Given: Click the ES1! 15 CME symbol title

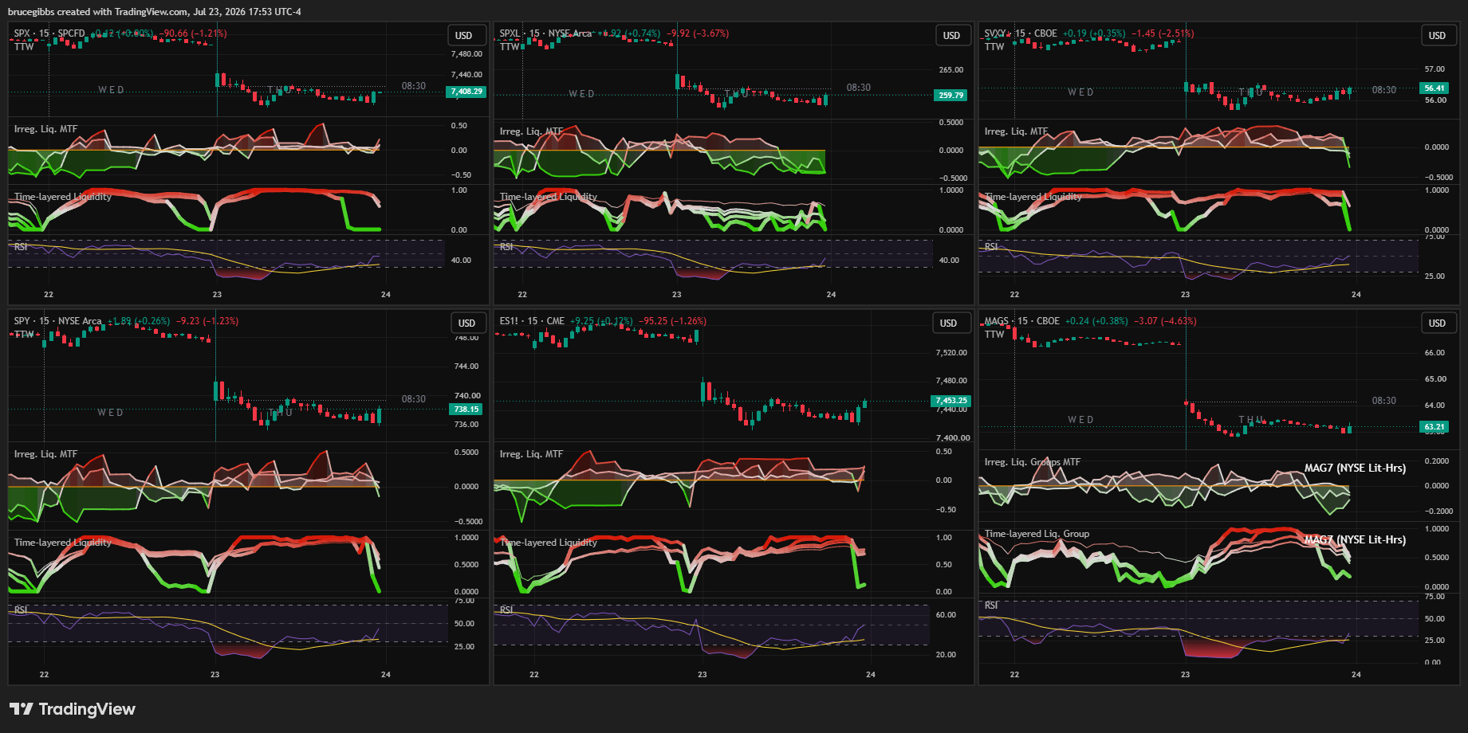Looking at the screenshot, I should pyautogui.click(x=532, y=321).
